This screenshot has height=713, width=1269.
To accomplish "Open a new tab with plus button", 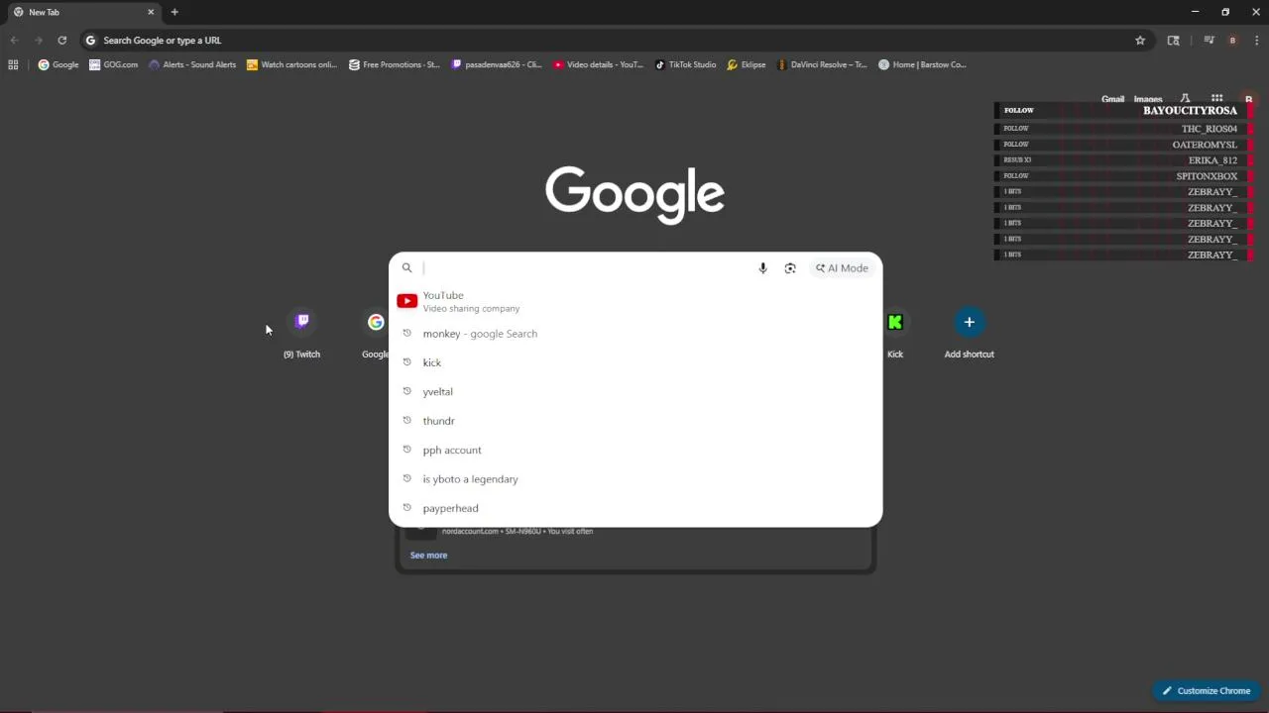I will 174,12.
